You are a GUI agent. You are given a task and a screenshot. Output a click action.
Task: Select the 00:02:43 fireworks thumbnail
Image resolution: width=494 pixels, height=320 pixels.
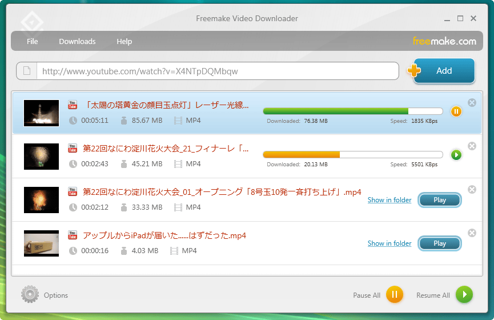click(41, 157)
